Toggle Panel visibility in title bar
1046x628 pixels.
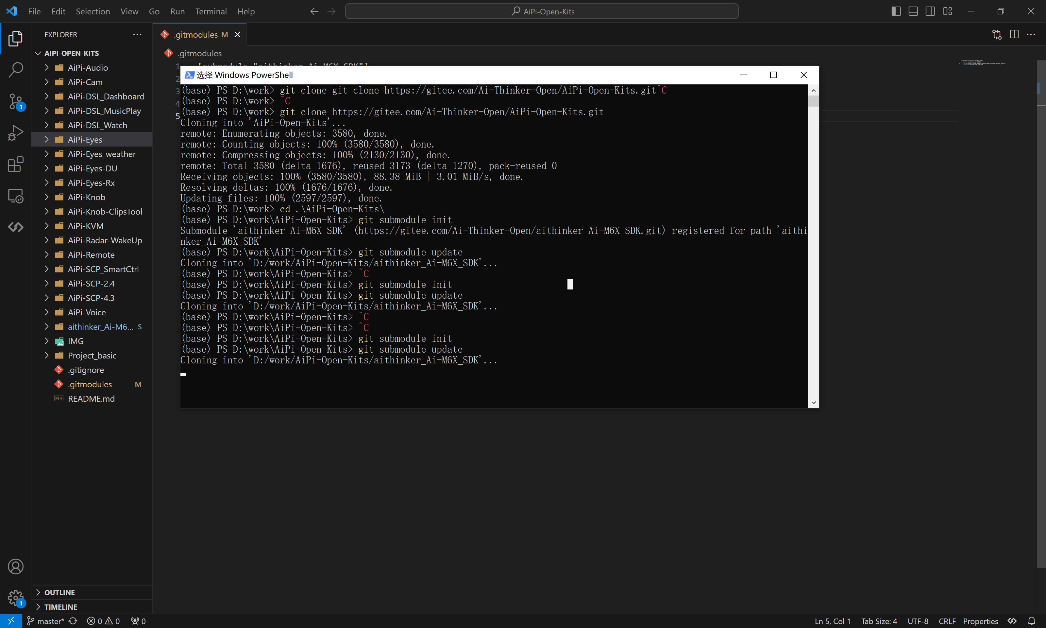click(913, 11)
